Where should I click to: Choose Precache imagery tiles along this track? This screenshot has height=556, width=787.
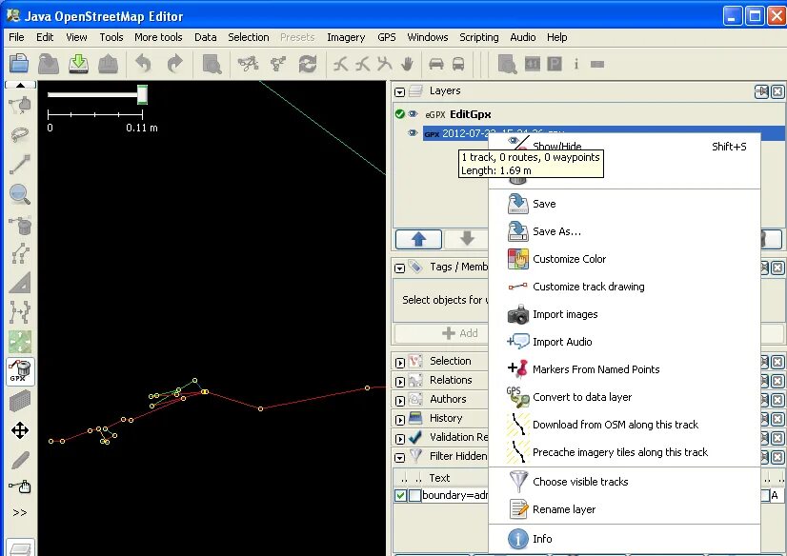click(x=624, y=451)
